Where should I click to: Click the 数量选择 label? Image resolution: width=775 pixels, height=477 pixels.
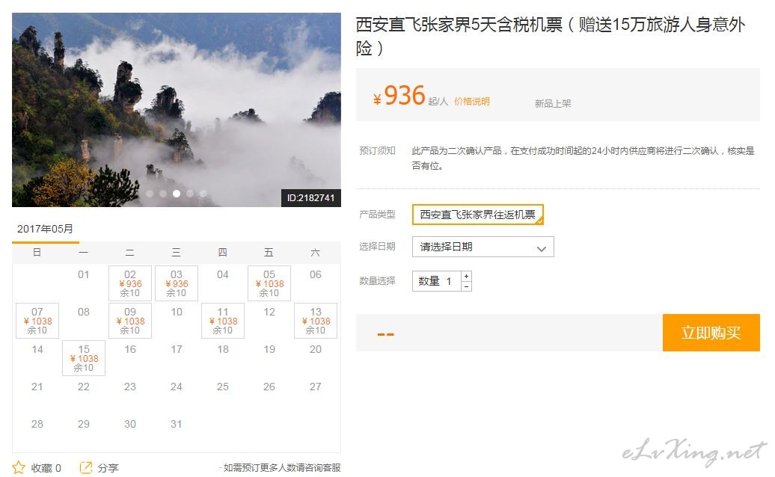click(377, 281)
